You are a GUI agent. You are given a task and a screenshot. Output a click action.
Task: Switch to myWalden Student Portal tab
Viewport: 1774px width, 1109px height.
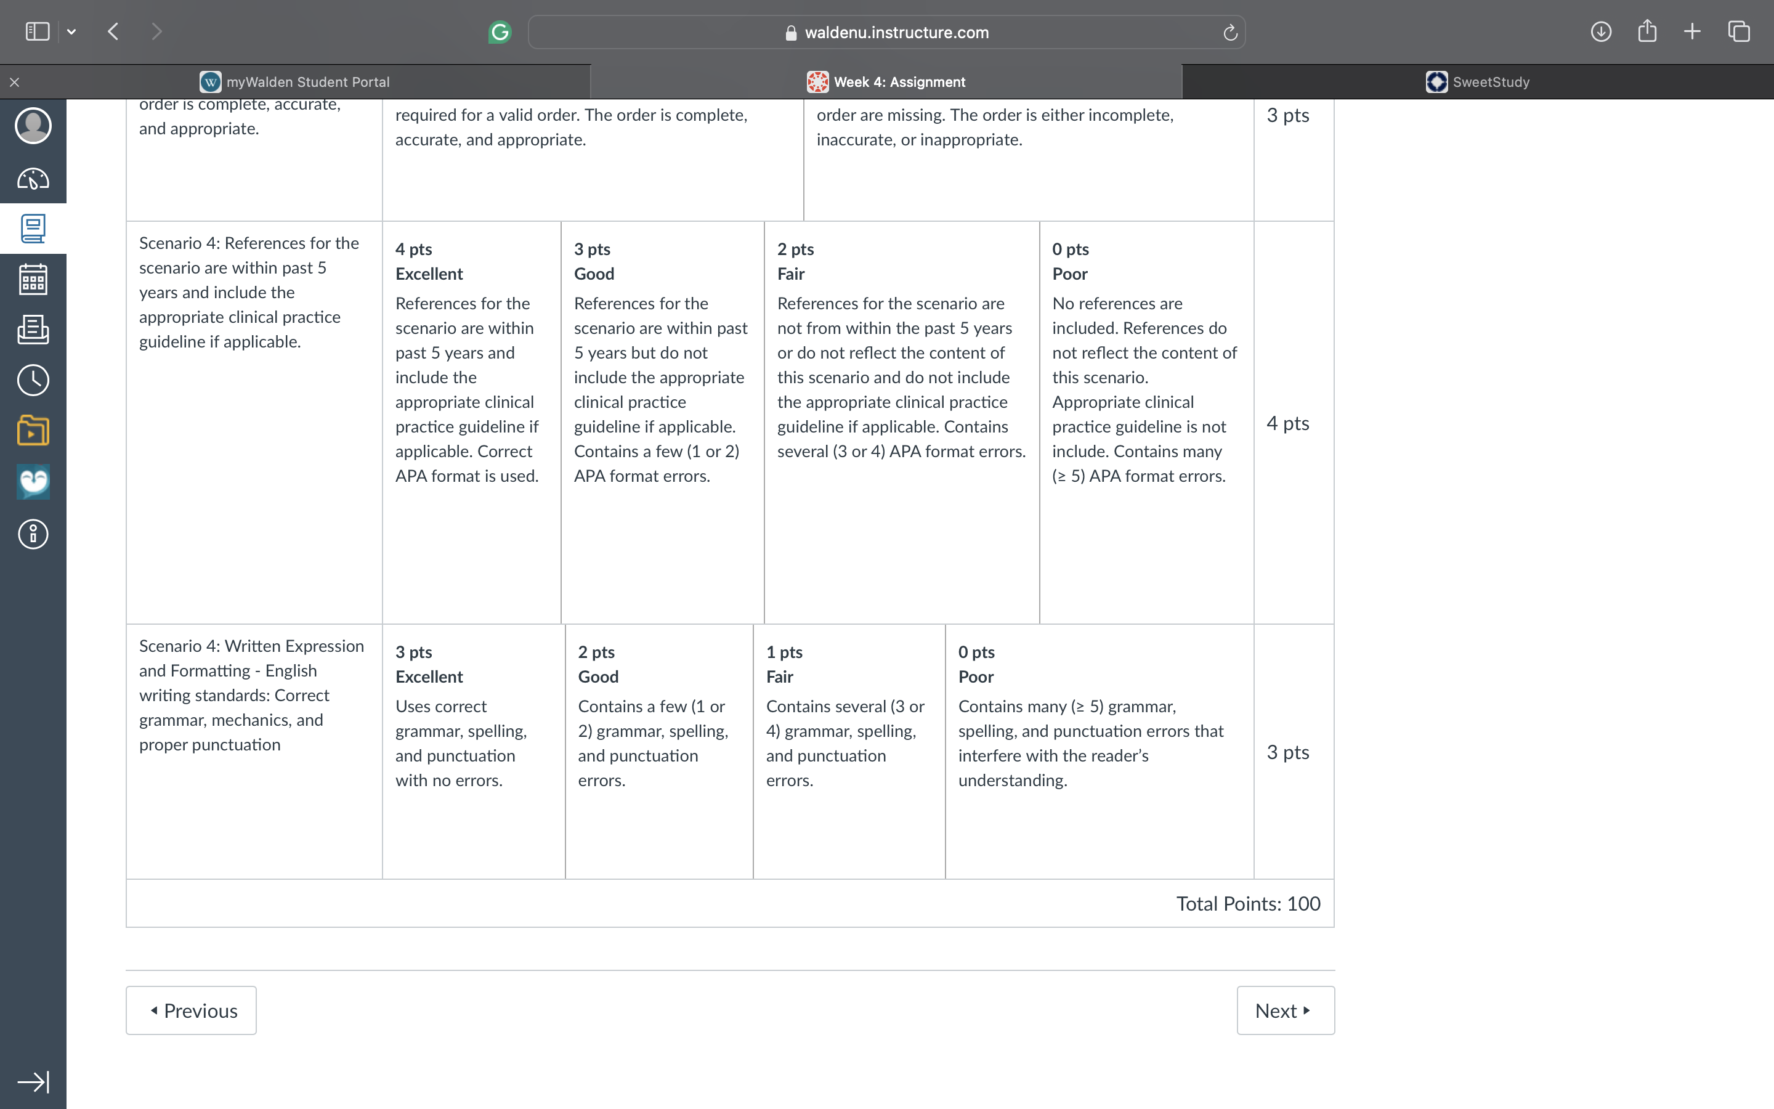(x=296, y=81)
